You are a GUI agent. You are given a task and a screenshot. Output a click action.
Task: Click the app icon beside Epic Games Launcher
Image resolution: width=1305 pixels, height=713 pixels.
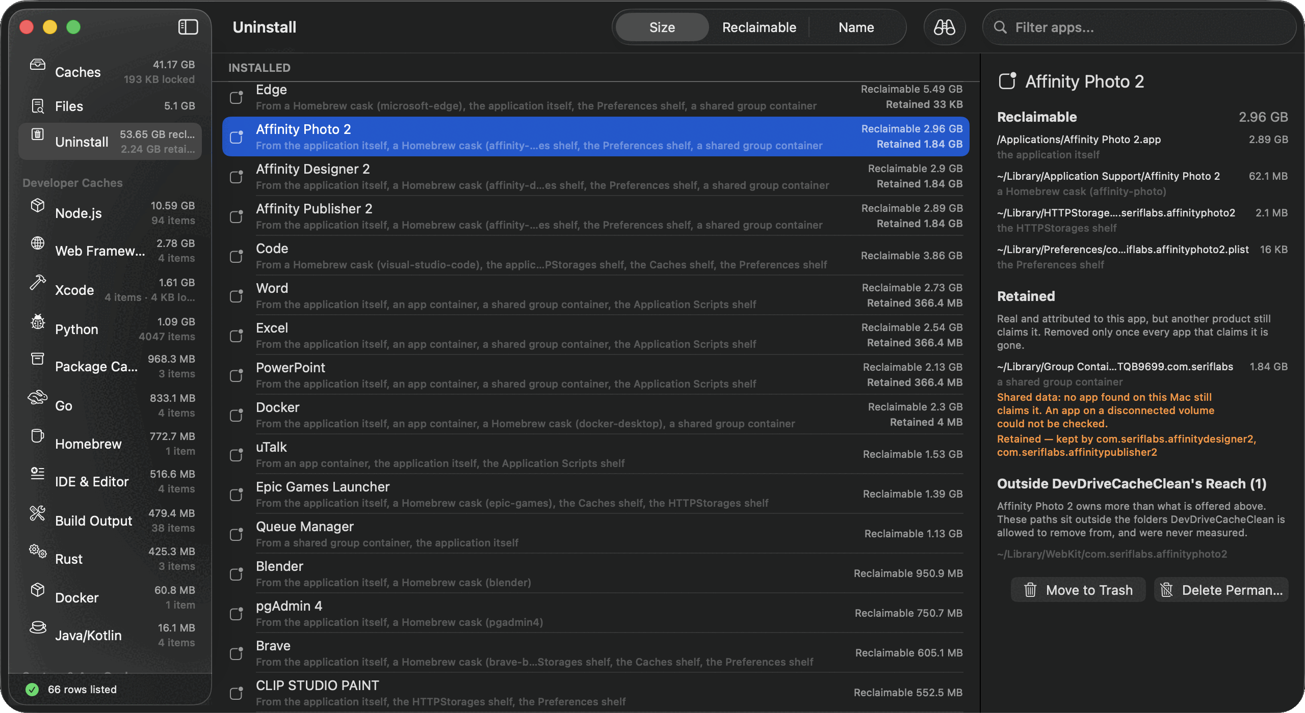(237, 495)
